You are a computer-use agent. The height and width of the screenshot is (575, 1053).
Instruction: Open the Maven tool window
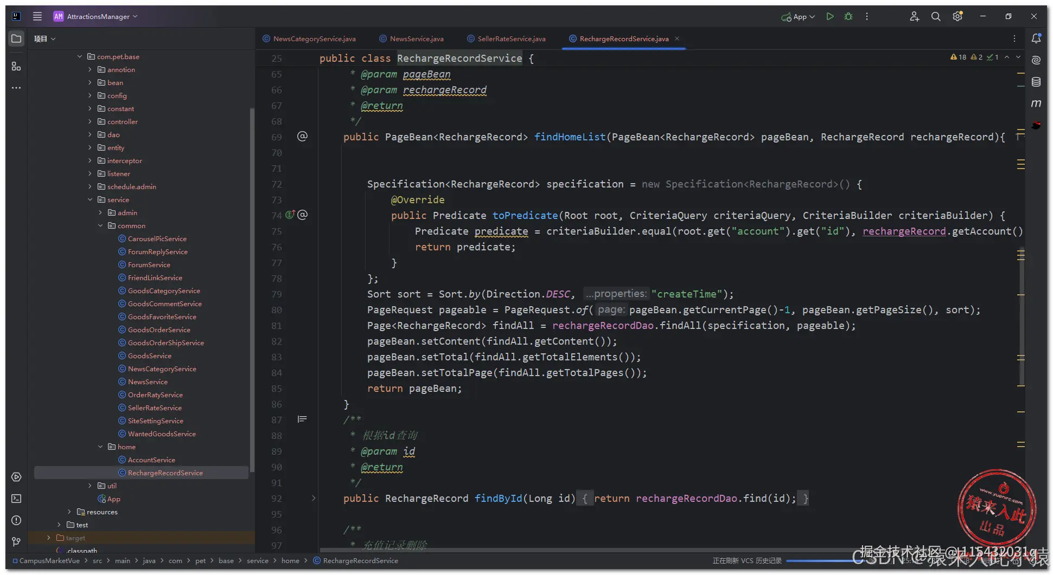point(1036,103)
